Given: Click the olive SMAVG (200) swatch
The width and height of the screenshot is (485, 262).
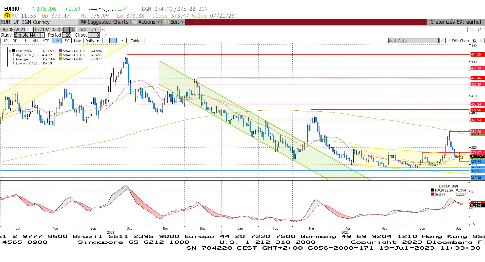Looking at the screenshot, I should pos(60,59).
